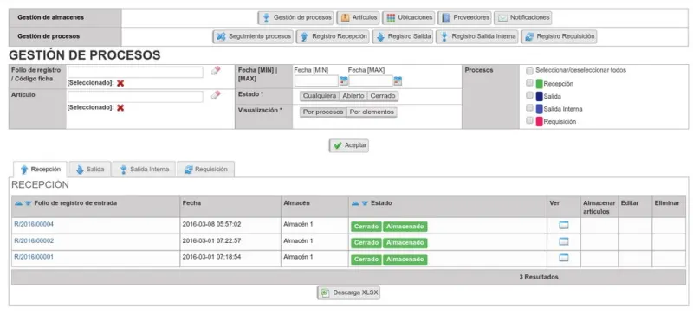693x314 pixels.
Task: Open Proveedores
Action: click(464, 17)
